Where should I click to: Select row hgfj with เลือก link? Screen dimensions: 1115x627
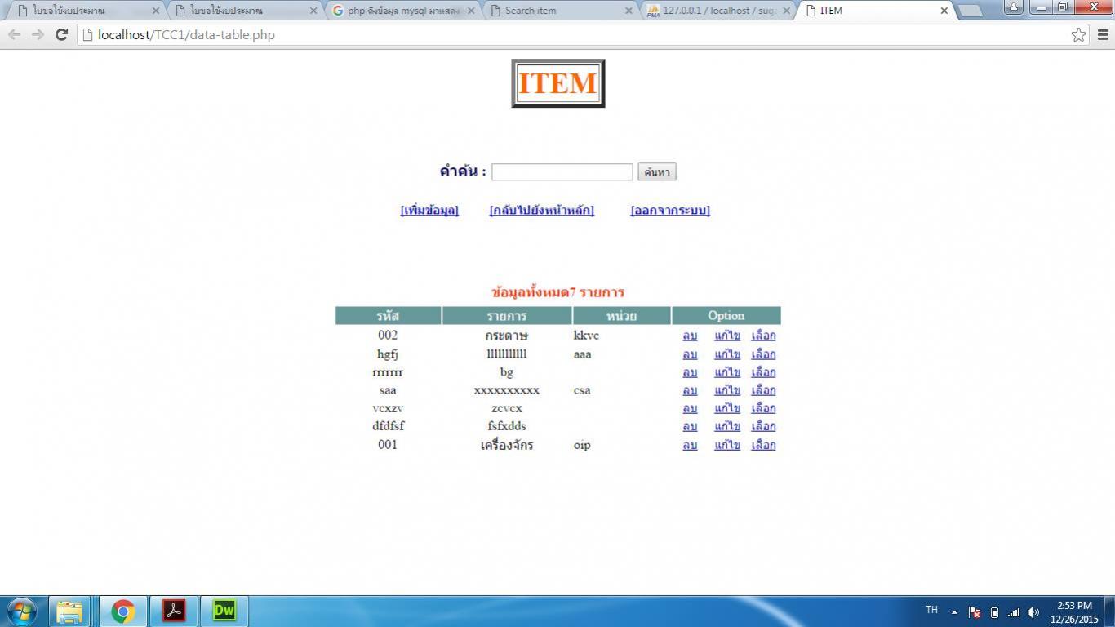pyautogui.click(x=763, y=354)
